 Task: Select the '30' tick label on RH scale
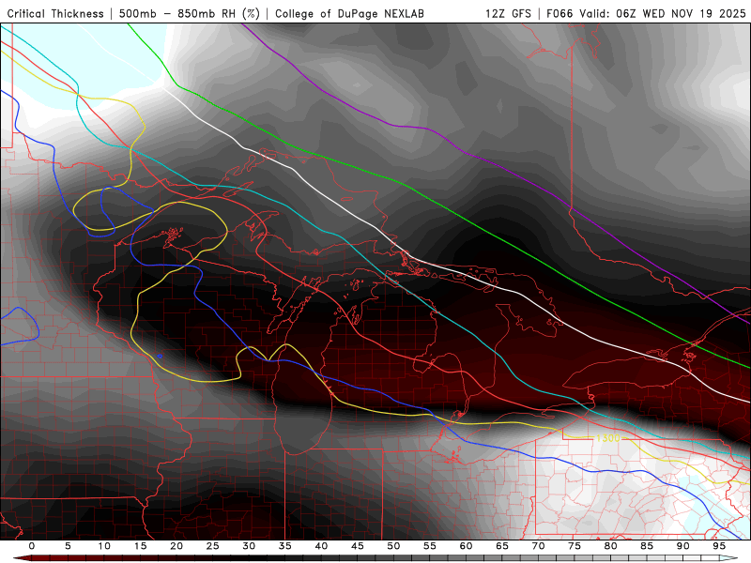pyautogui.click(x=249, y=546)
